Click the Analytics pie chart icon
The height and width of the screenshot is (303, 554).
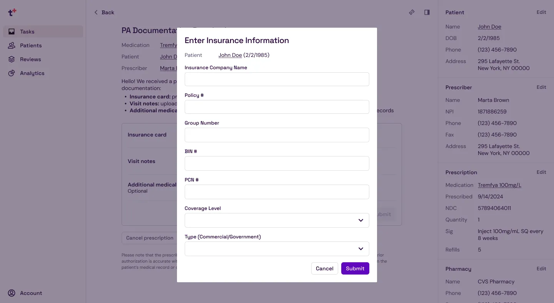(x=12, y=73)
